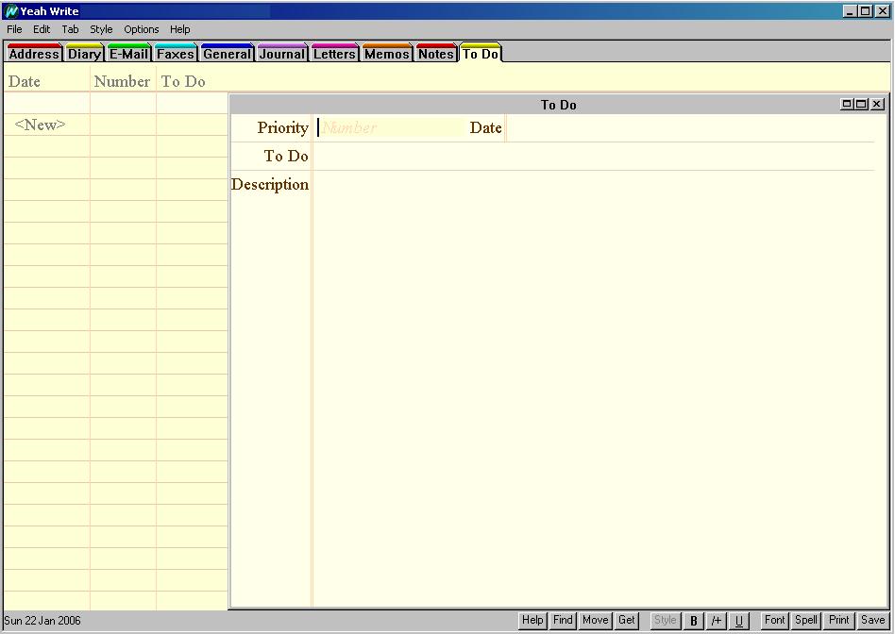Switch to the E-Mail tab

128,54
